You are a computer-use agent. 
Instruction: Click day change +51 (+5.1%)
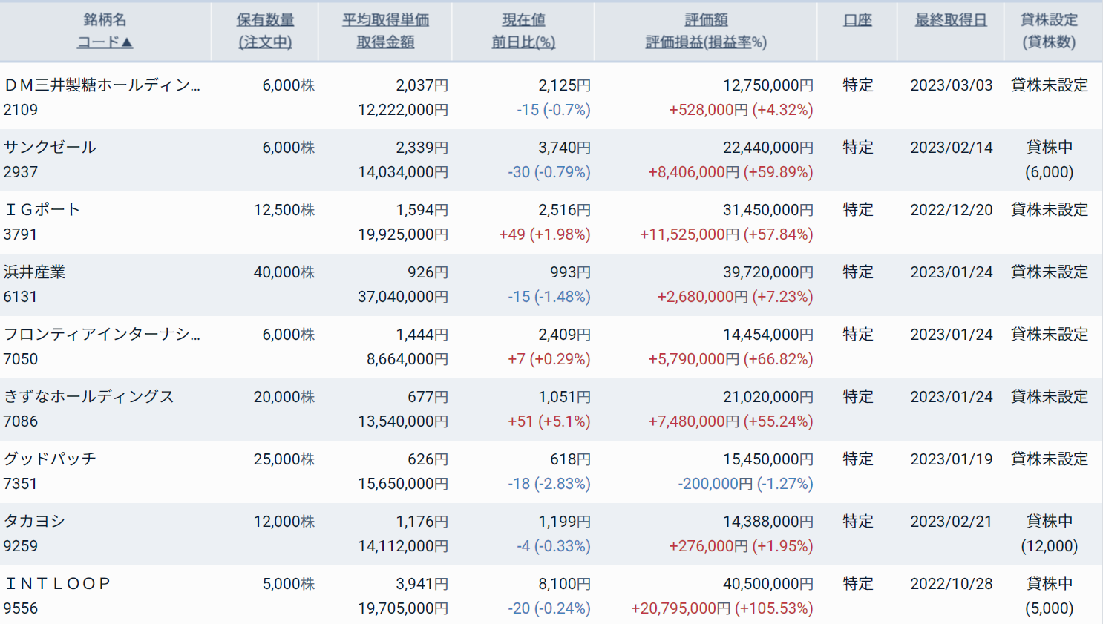click(549, 421)
